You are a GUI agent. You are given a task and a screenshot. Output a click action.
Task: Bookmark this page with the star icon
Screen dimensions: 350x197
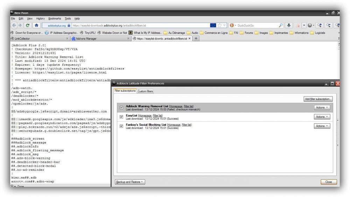219,25
